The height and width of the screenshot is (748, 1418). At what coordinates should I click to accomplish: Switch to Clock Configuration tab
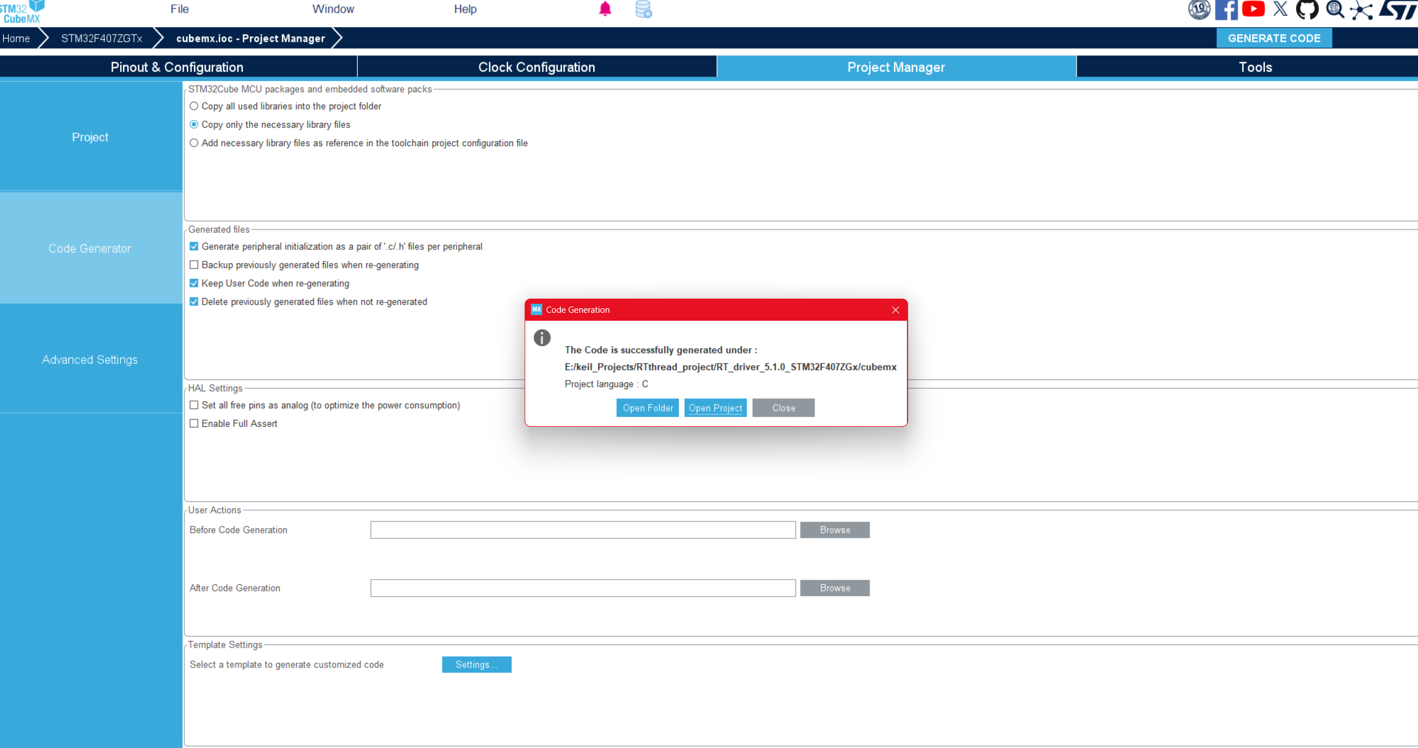[x=536, y=67]
